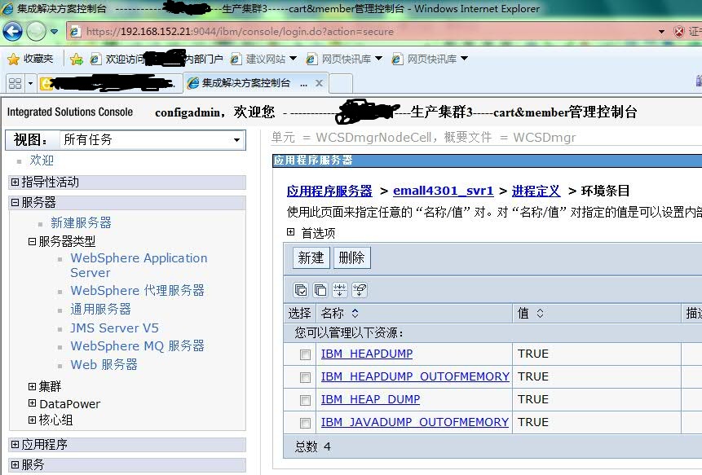This screenshot has height=475, width=702.
Task: Expand the 应用程序 section
Action: 15,445
